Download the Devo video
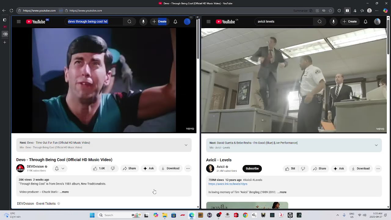 tap(170, 168)
